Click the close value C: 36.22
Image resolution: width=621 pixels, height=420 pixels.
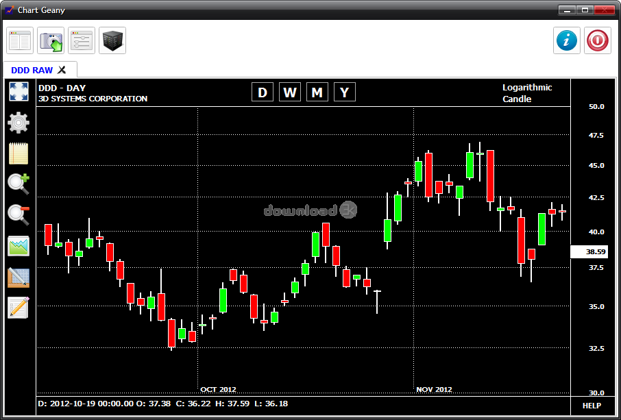click(193, 404)
